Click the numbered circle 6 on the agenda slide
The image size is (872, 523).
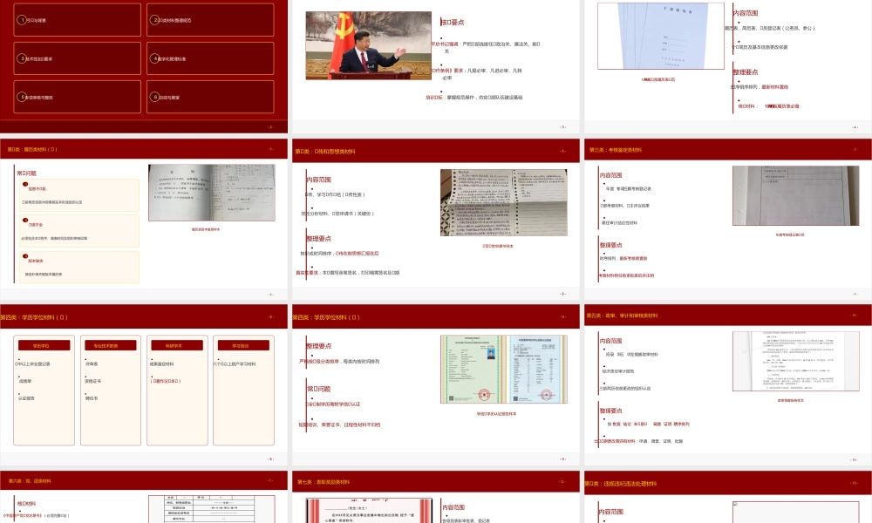(x=154, y=98)
